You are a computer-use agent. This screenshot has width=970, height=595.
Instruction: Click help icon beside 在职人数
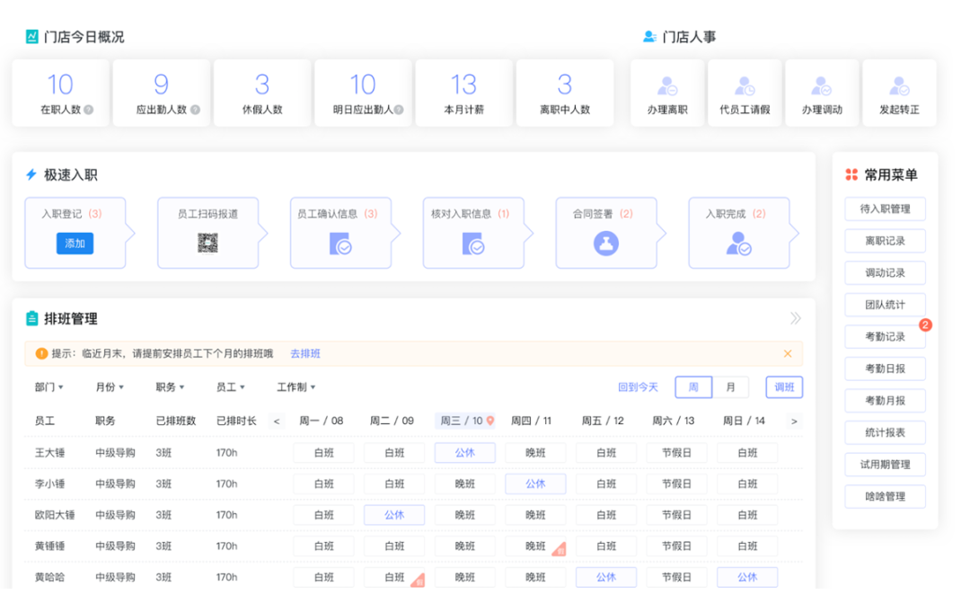point(89,111)
